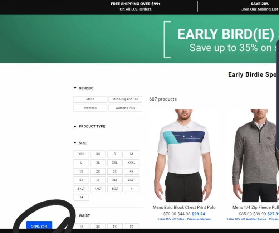Collapse the GENDER filter section
Viewport: 279px width, 233px height.
tap(83, 88)
